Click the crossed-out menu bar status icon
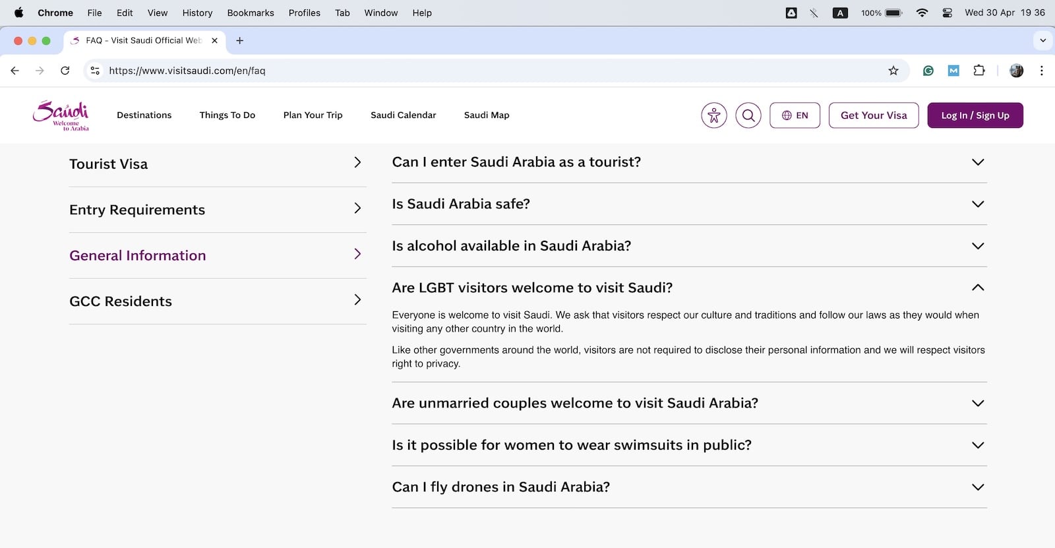Image resolution: width=1055 pixels, height=548 pixels. [814, 13]
